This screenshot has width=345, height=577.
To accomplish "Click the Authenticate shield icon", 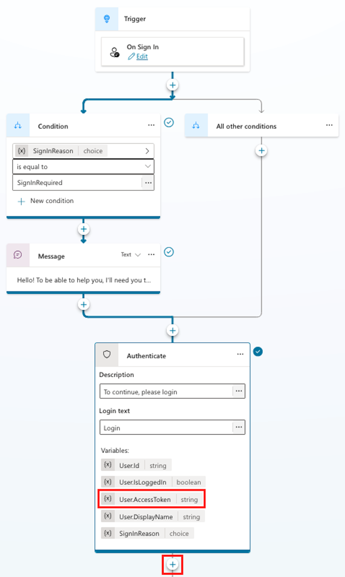I will (107, 355).
